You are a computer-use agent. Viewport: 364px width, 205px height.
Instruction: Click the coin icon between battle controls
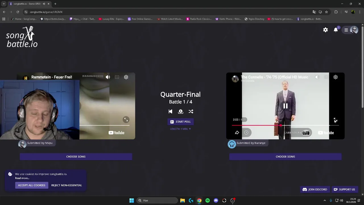[181, 111]
